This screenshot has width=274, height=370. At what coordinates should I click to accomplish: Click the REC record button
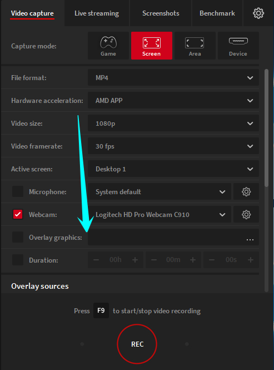[x=137, y=344]
